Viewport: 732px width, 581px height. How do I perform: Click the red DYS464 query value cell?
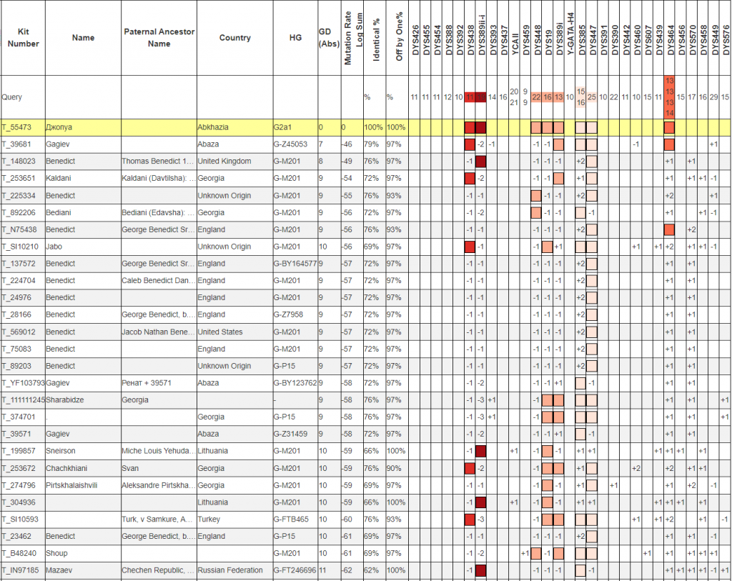(x=670, y=96)
